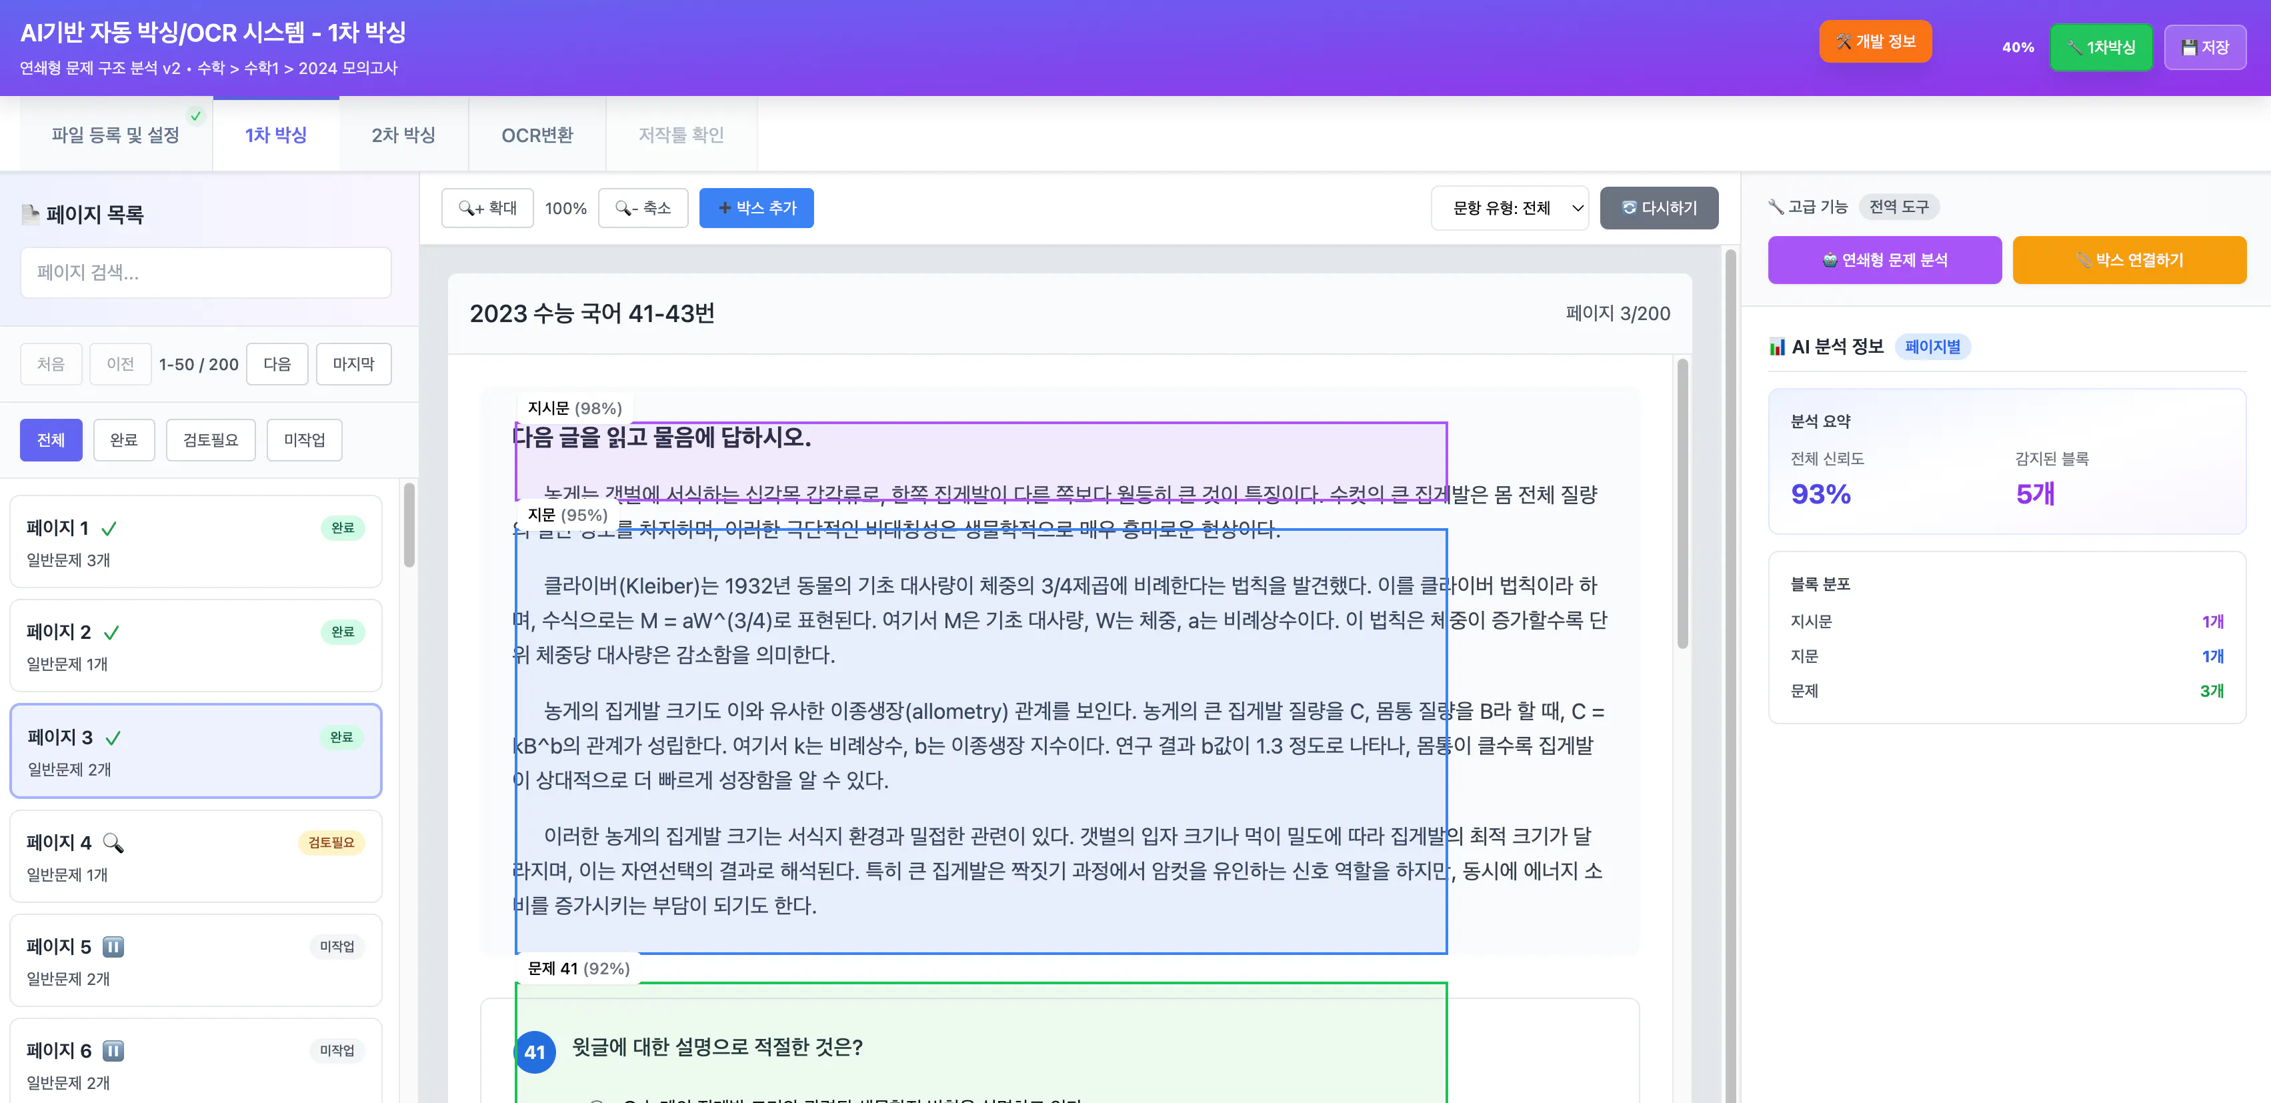Go to 다음 page group

(x=277, y=364)
